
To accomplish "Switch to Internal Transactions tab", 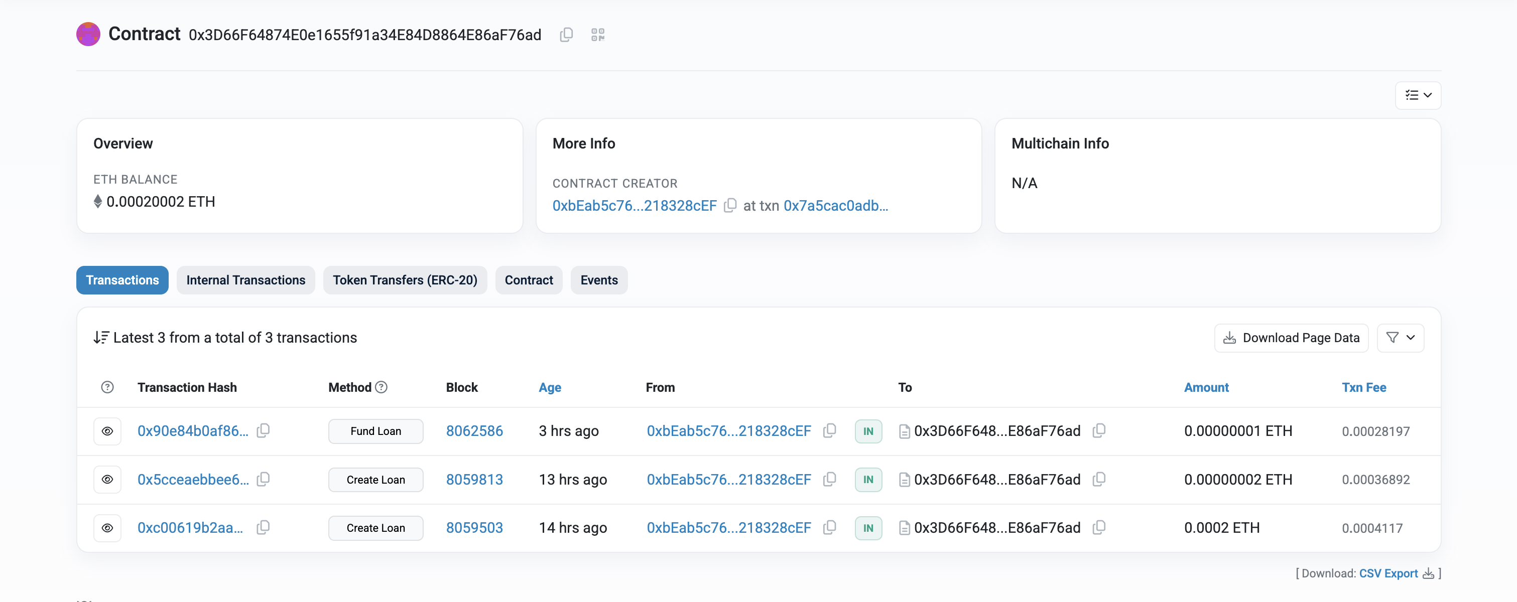I will click(x=245, y=280).
